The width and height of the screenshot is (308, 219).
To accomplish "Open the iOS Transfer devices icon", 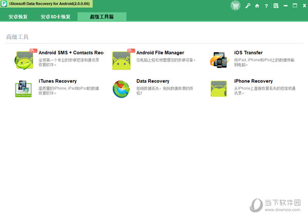I will coord(219,60).
